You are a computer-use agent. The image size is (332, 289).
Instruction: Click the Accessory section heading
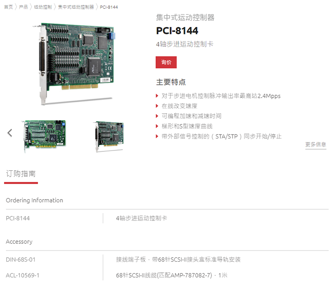(19, 242)
